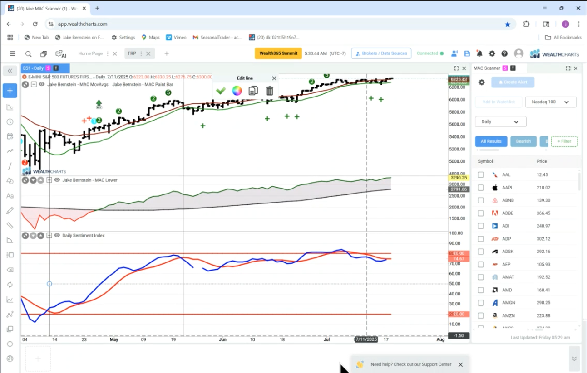Open the user profile avatar
The width and height of the screenshot is (587, 373).
click(518, 53)
